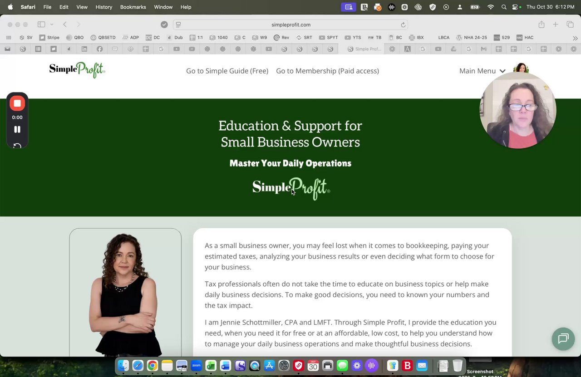Open the Help menu
Screen dimensions: 581x377
(x=186, y=7)
